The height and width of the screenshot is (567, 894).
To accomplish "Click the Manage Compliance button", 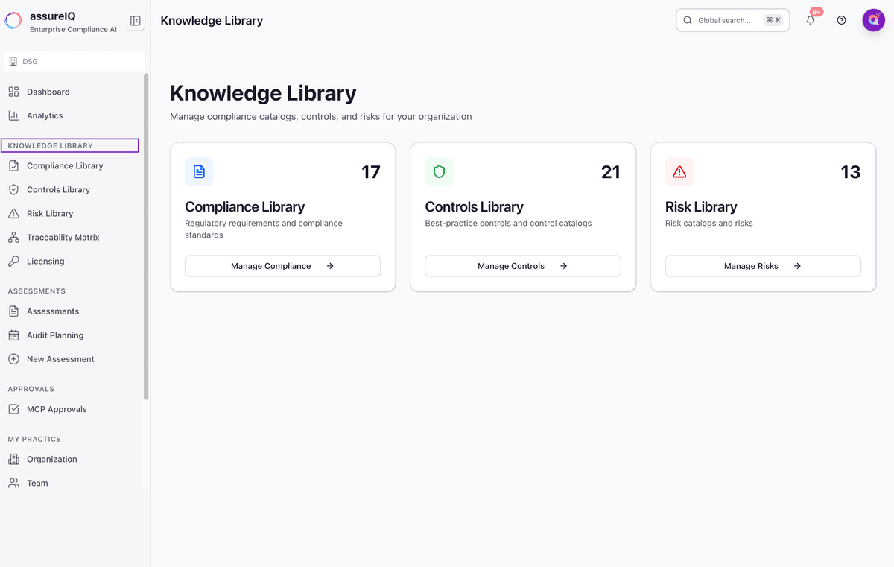I will click(x=282, y=266).
